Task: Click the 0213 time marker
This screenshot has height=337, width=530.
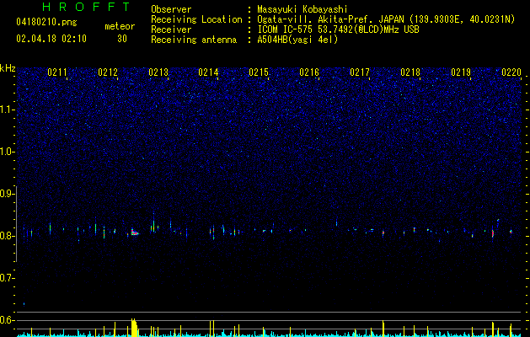Action: click(158, 72)
